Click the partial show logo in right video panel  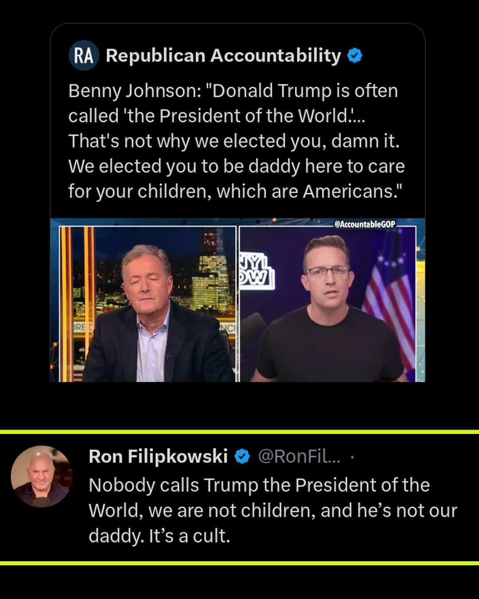pos(256,271)
